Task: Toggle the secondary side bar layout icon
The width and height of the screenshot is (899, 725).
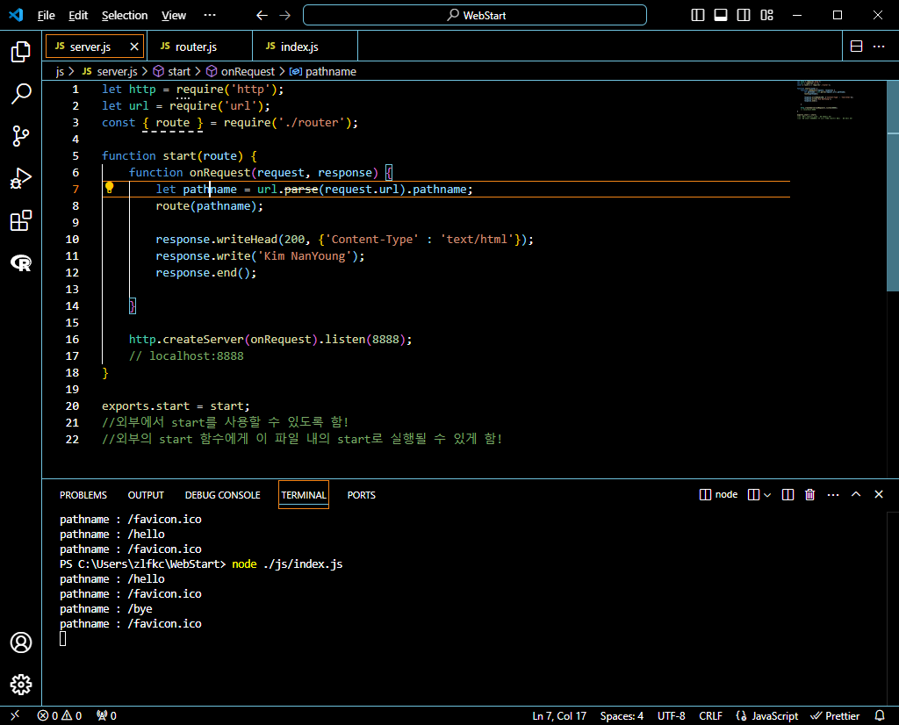Action: [x=744, y=16]
